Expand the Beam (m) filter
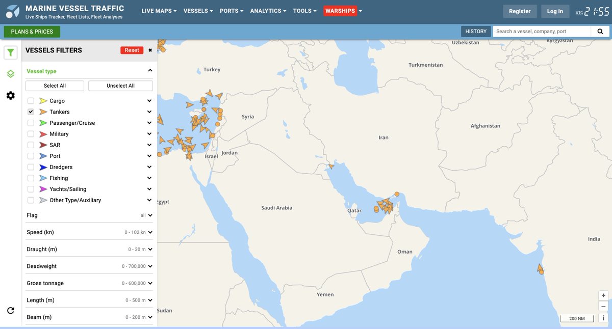The image size is (612, 329). pyautogui.click(x=90, y=317)
